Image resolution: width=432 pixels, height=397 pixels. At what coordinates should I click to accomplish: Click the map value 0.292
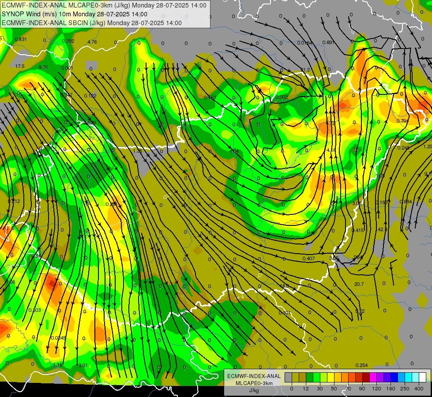click(68, 41)
